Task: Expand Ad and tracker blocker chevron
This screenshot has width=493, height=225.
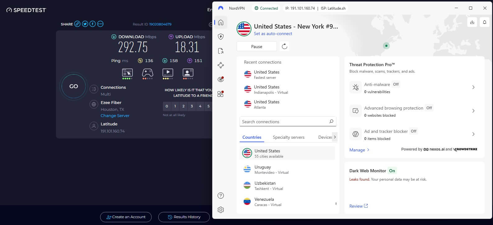Action: point(473,134)
